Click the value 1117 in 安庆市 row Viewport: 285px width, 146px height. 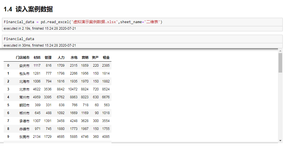[37, 66]
